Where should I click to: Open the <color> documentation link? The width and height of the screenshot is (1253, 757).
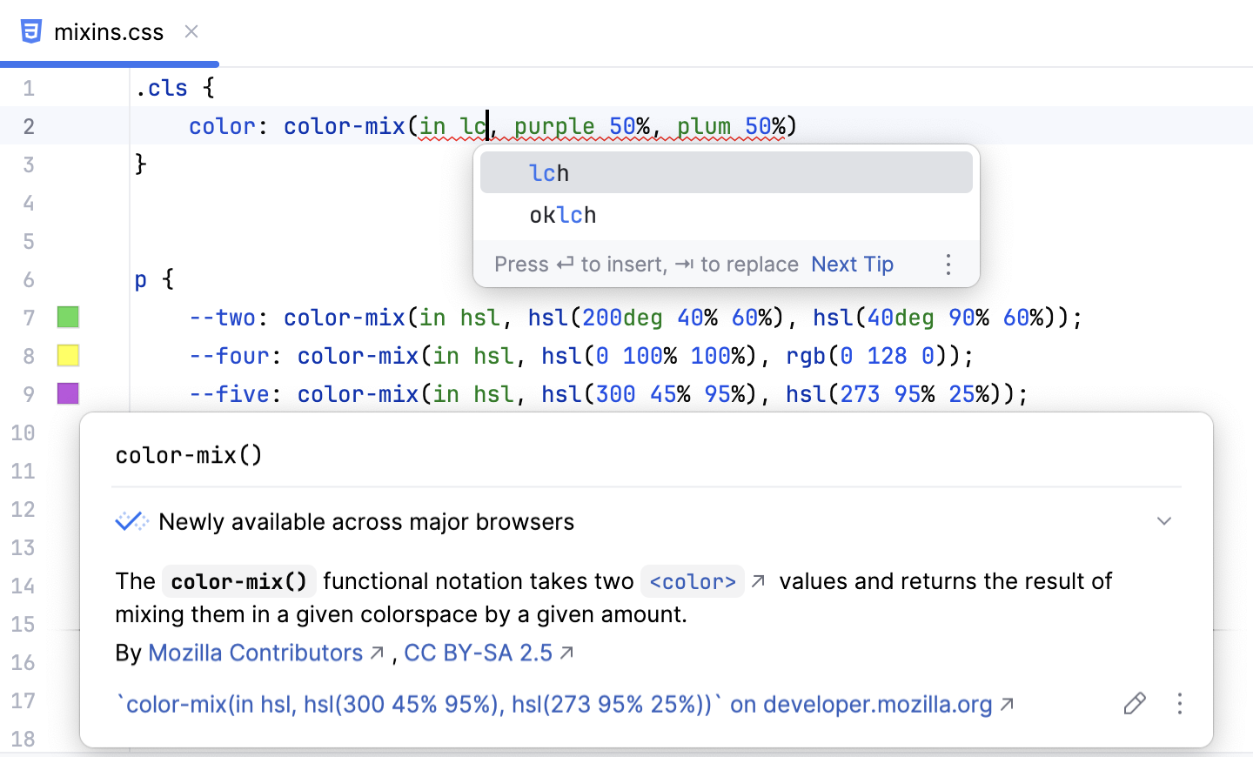coord(693,581)
